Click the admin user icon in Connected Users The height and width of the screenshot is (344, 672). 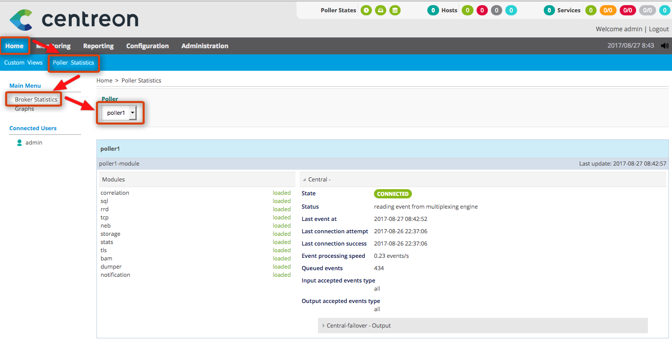(20, 143)
